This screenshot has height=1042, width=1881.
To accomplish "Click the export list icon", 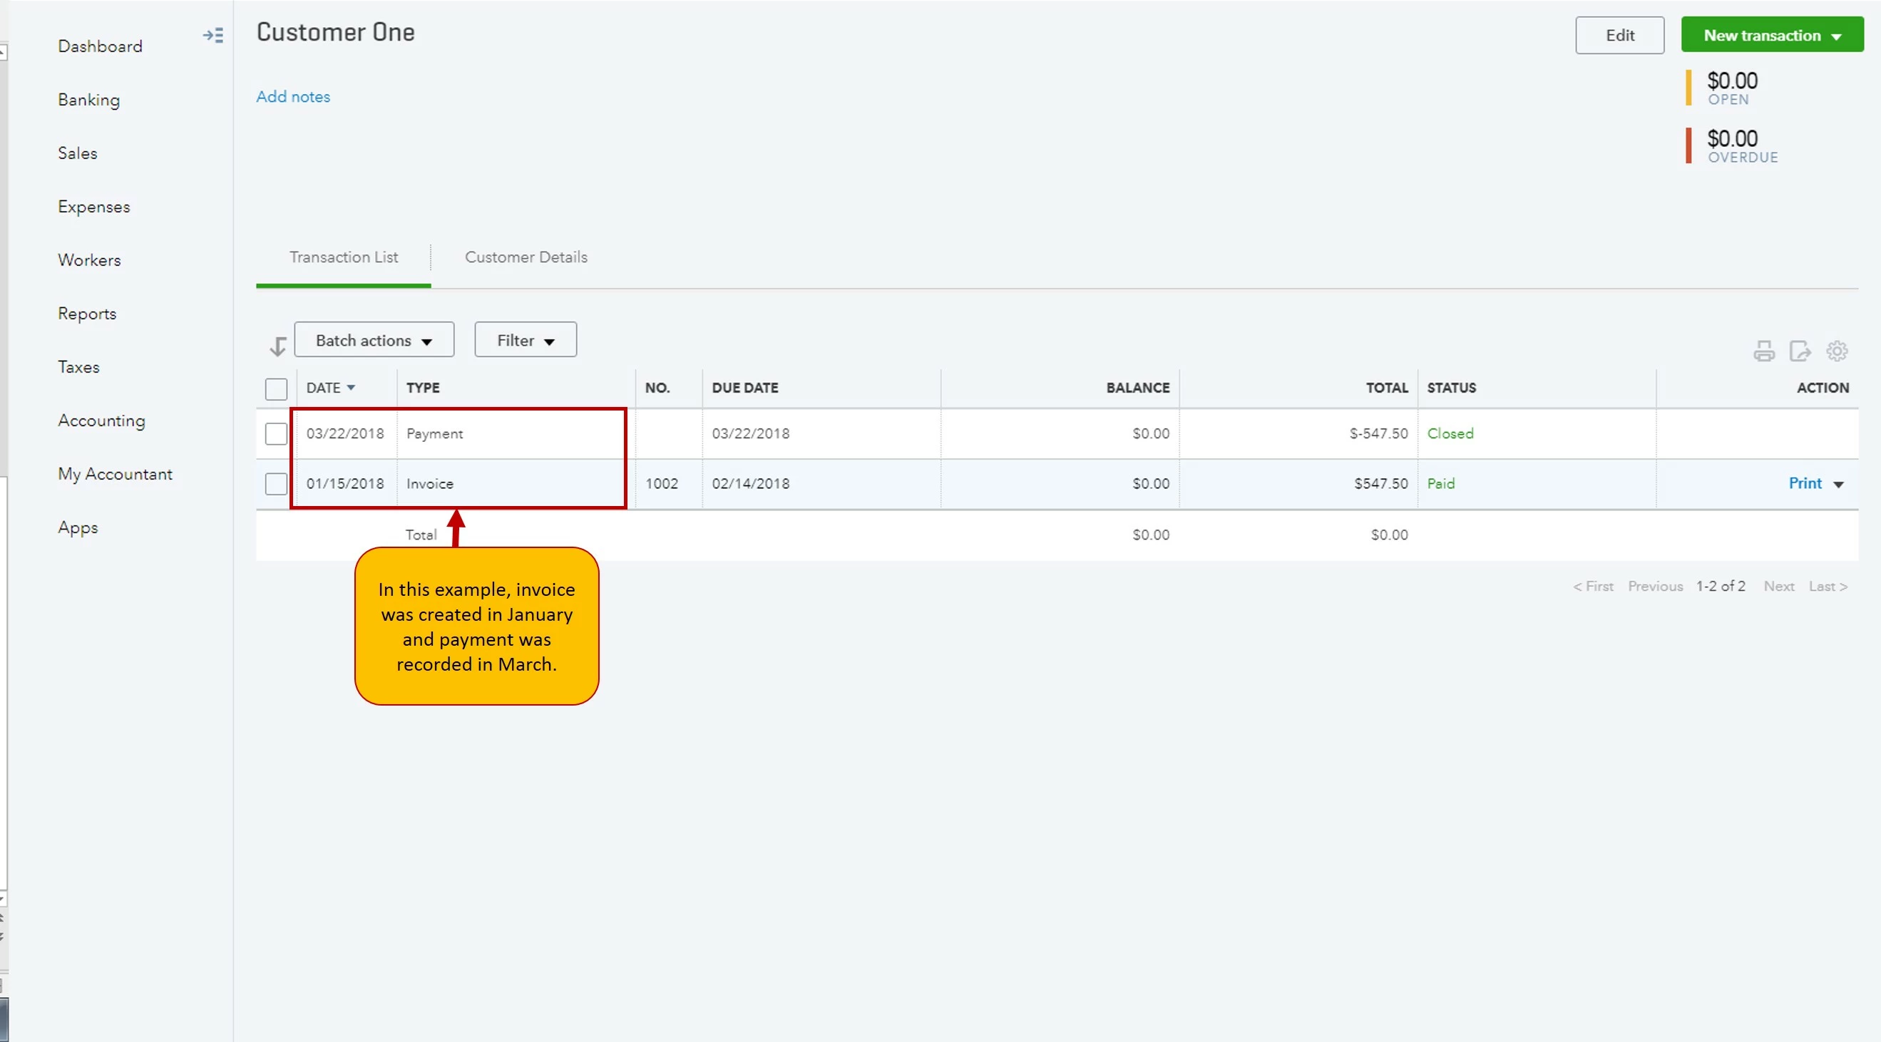I will click(1800, 351).
